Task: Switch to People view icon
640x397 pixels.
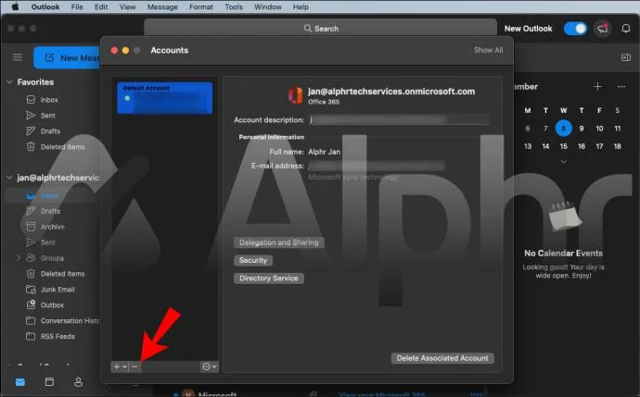Action: (x=78, y=382)
